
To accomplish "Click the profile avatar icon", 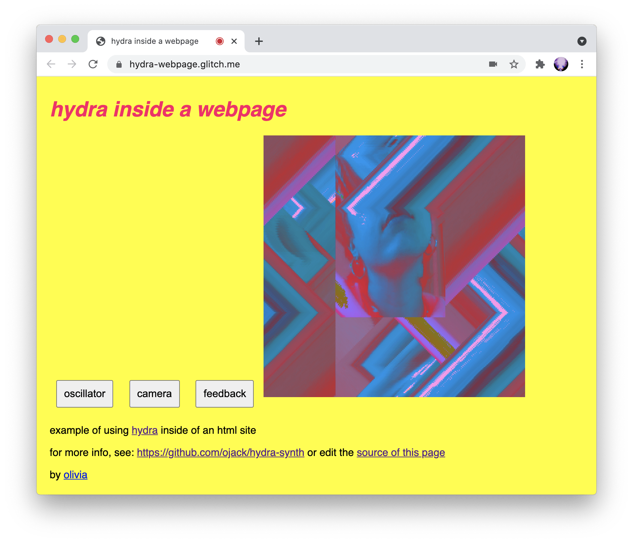I will 561,64.
